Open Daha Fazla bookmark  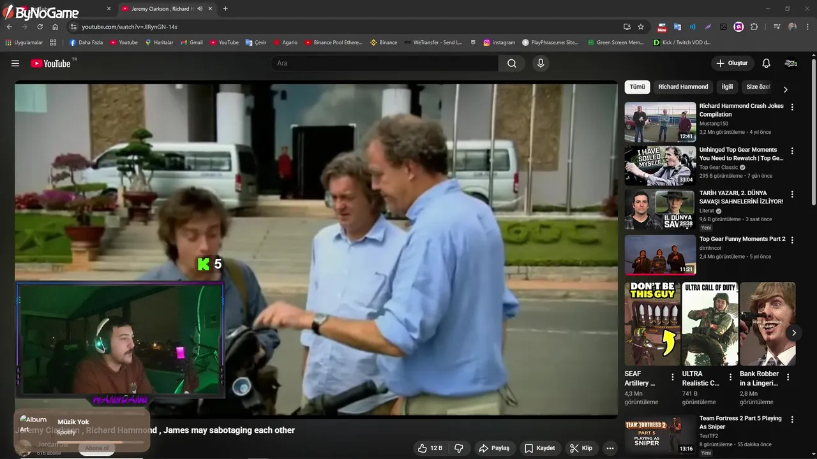tap(86, 43)
